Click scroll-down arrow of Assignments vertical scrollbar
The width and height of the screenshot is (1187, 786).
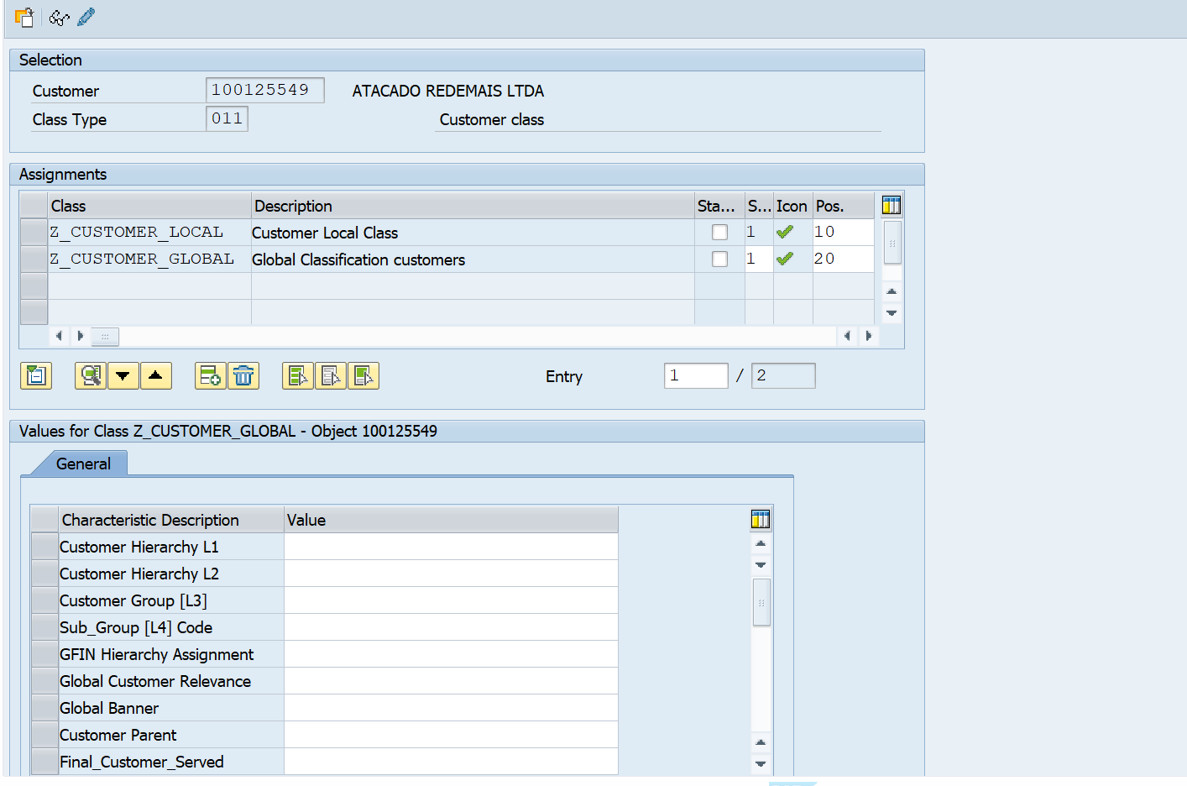(892, 313)
